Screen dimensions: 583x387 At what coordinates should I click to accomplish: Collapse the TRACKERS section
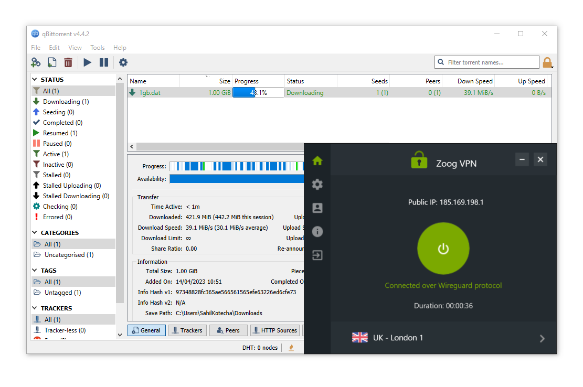(x=35, y=308)
